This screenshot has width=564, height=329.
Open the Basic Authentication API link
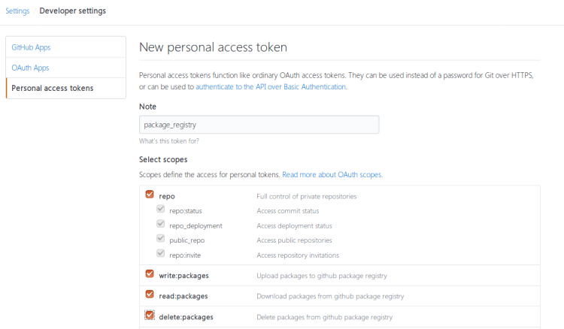[271, 87]
